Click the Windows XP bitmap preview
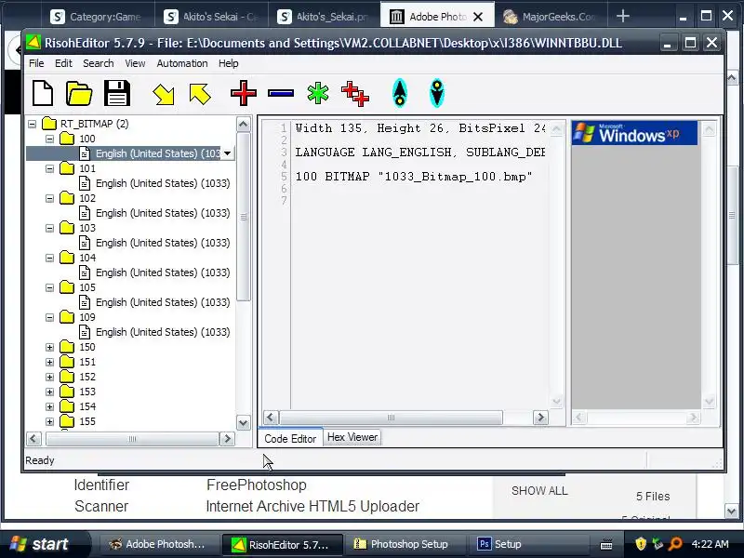 pyautogui.click(x=634, y=133)
